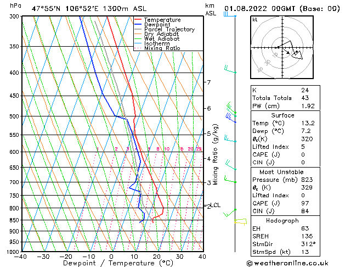
Task: Click the dark blue wind barb near 500 hPa
Action: tap(230, 118)
